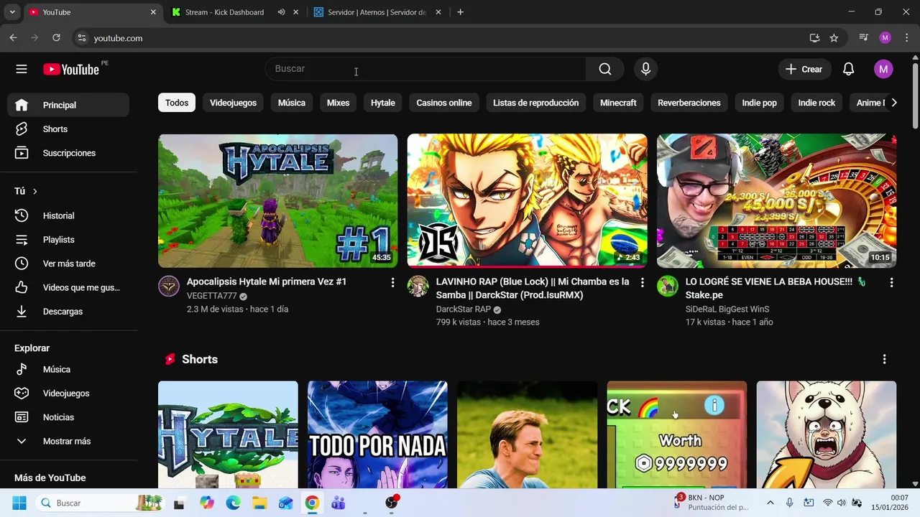Select the Minecraft filter chip

click(x=618, y=103)
